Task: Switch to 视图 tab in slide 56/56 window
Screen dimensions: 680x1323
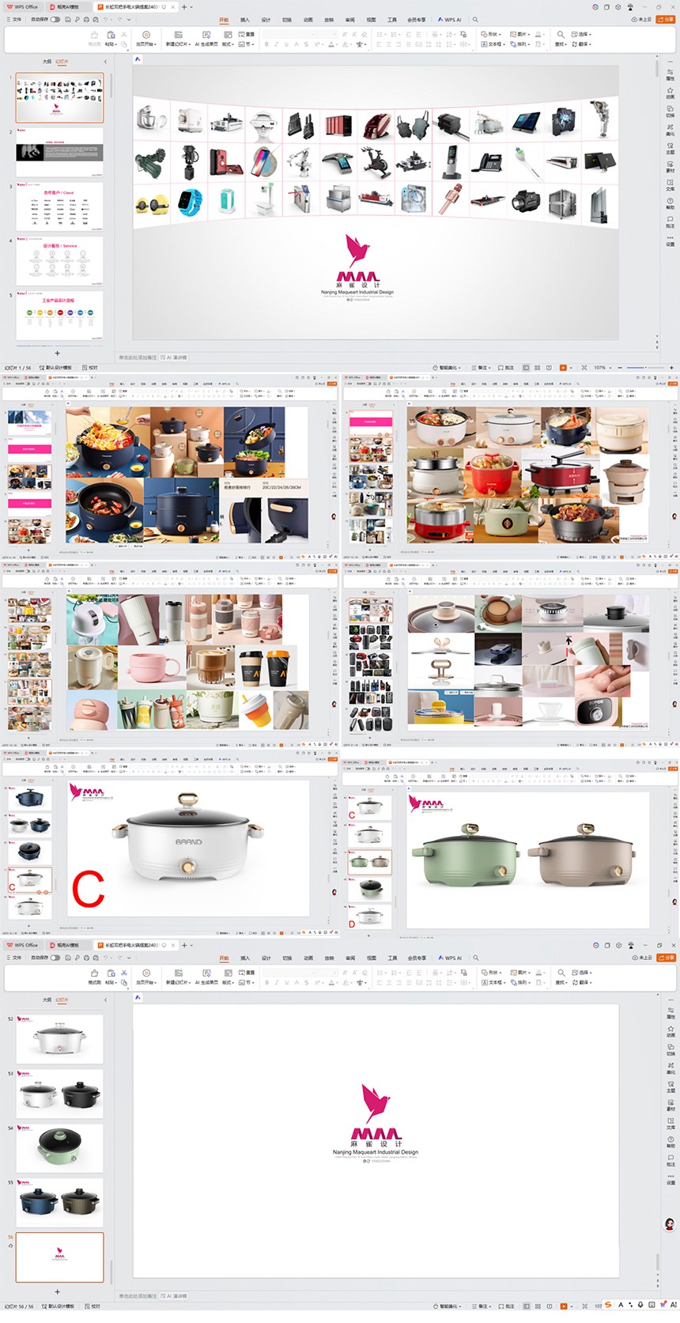Action: coord(371,958)
